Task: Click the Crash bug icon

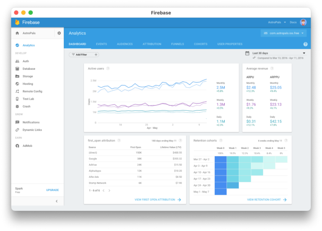Action: [17, 106]
